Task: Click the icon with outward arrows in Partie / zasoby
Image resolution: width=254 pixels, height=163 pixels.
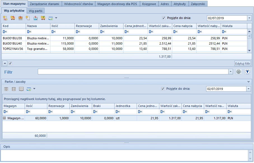Action: [x=14, y=89]
